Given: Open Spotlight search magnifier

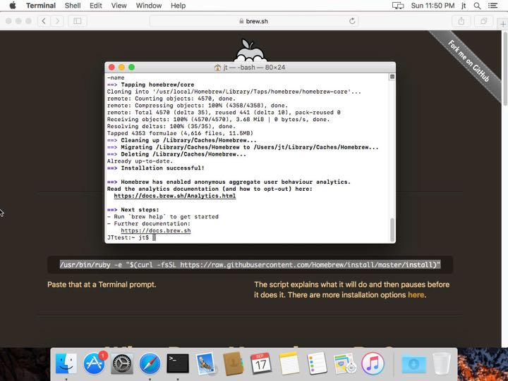Looking at the screenshot, I should point(477,6).
